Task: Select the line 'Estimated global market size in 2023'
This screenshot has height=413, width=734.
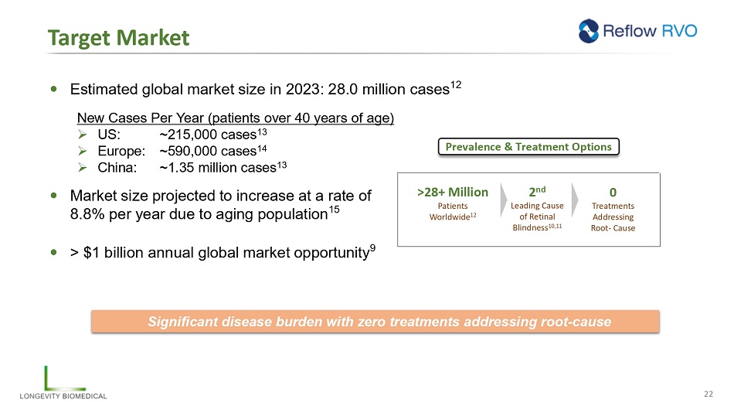Action: pyautogui.click(x=266, y=89)
